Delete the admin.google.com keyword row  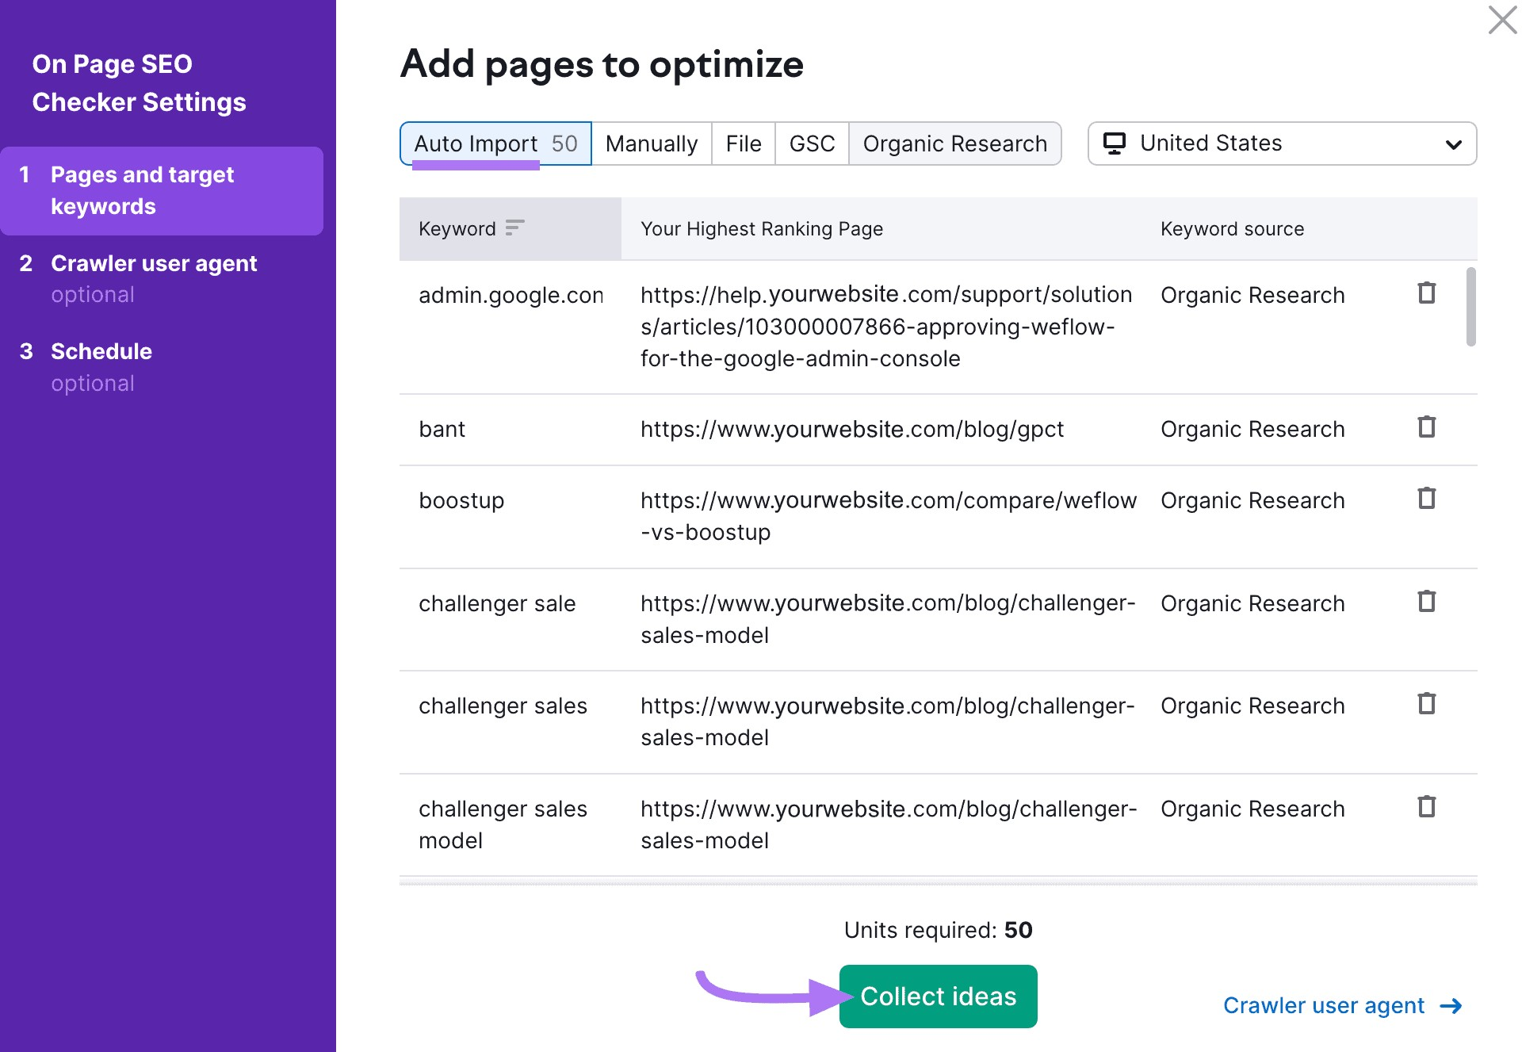pos(1426,293)
